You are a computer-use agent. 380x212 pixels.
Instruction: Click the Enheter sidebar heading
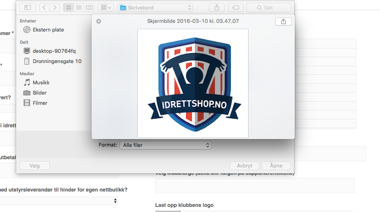coord(28,21)
